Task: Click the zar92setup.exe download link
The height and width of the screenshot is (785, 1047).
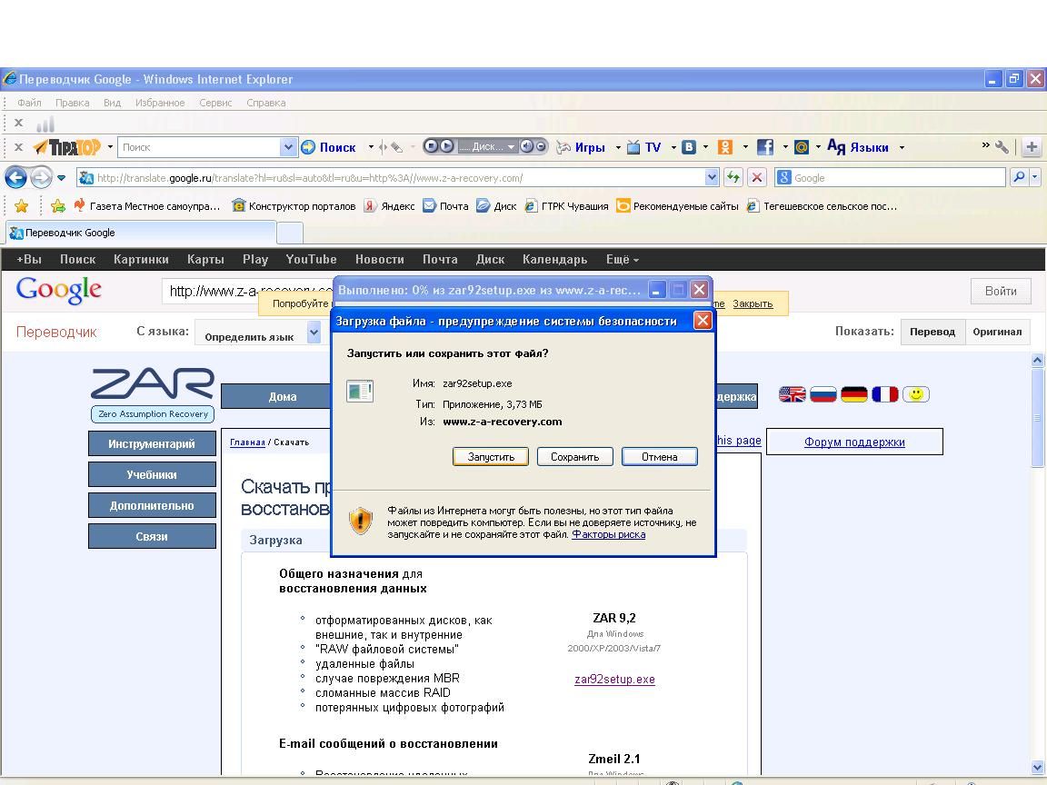Action: tap(614, 679)
